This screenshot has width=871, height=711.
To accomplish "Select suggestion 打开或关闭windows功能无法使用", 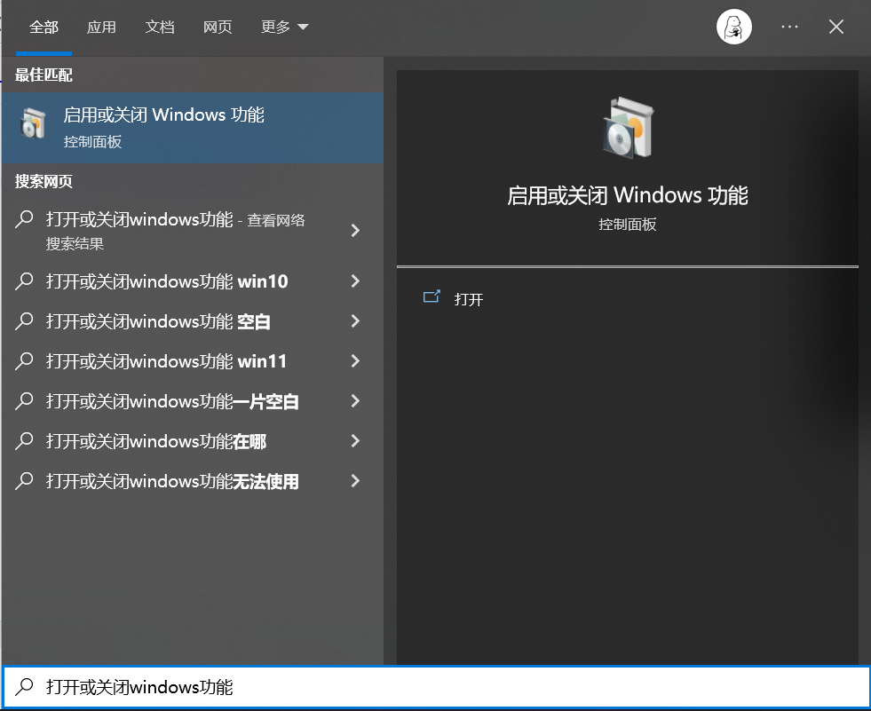I will 192,482.
